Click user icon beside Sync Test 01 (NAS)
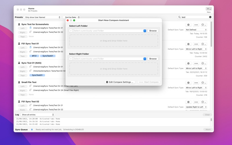The height and width of the screenshot is (145, 232). pos(19,63)
